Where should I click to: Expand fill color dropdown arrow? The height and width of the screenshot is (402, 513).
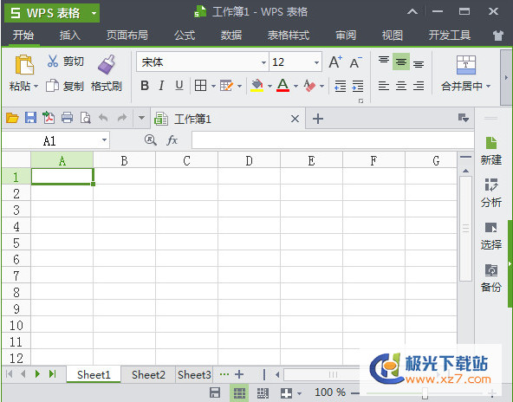click(269, 87)
